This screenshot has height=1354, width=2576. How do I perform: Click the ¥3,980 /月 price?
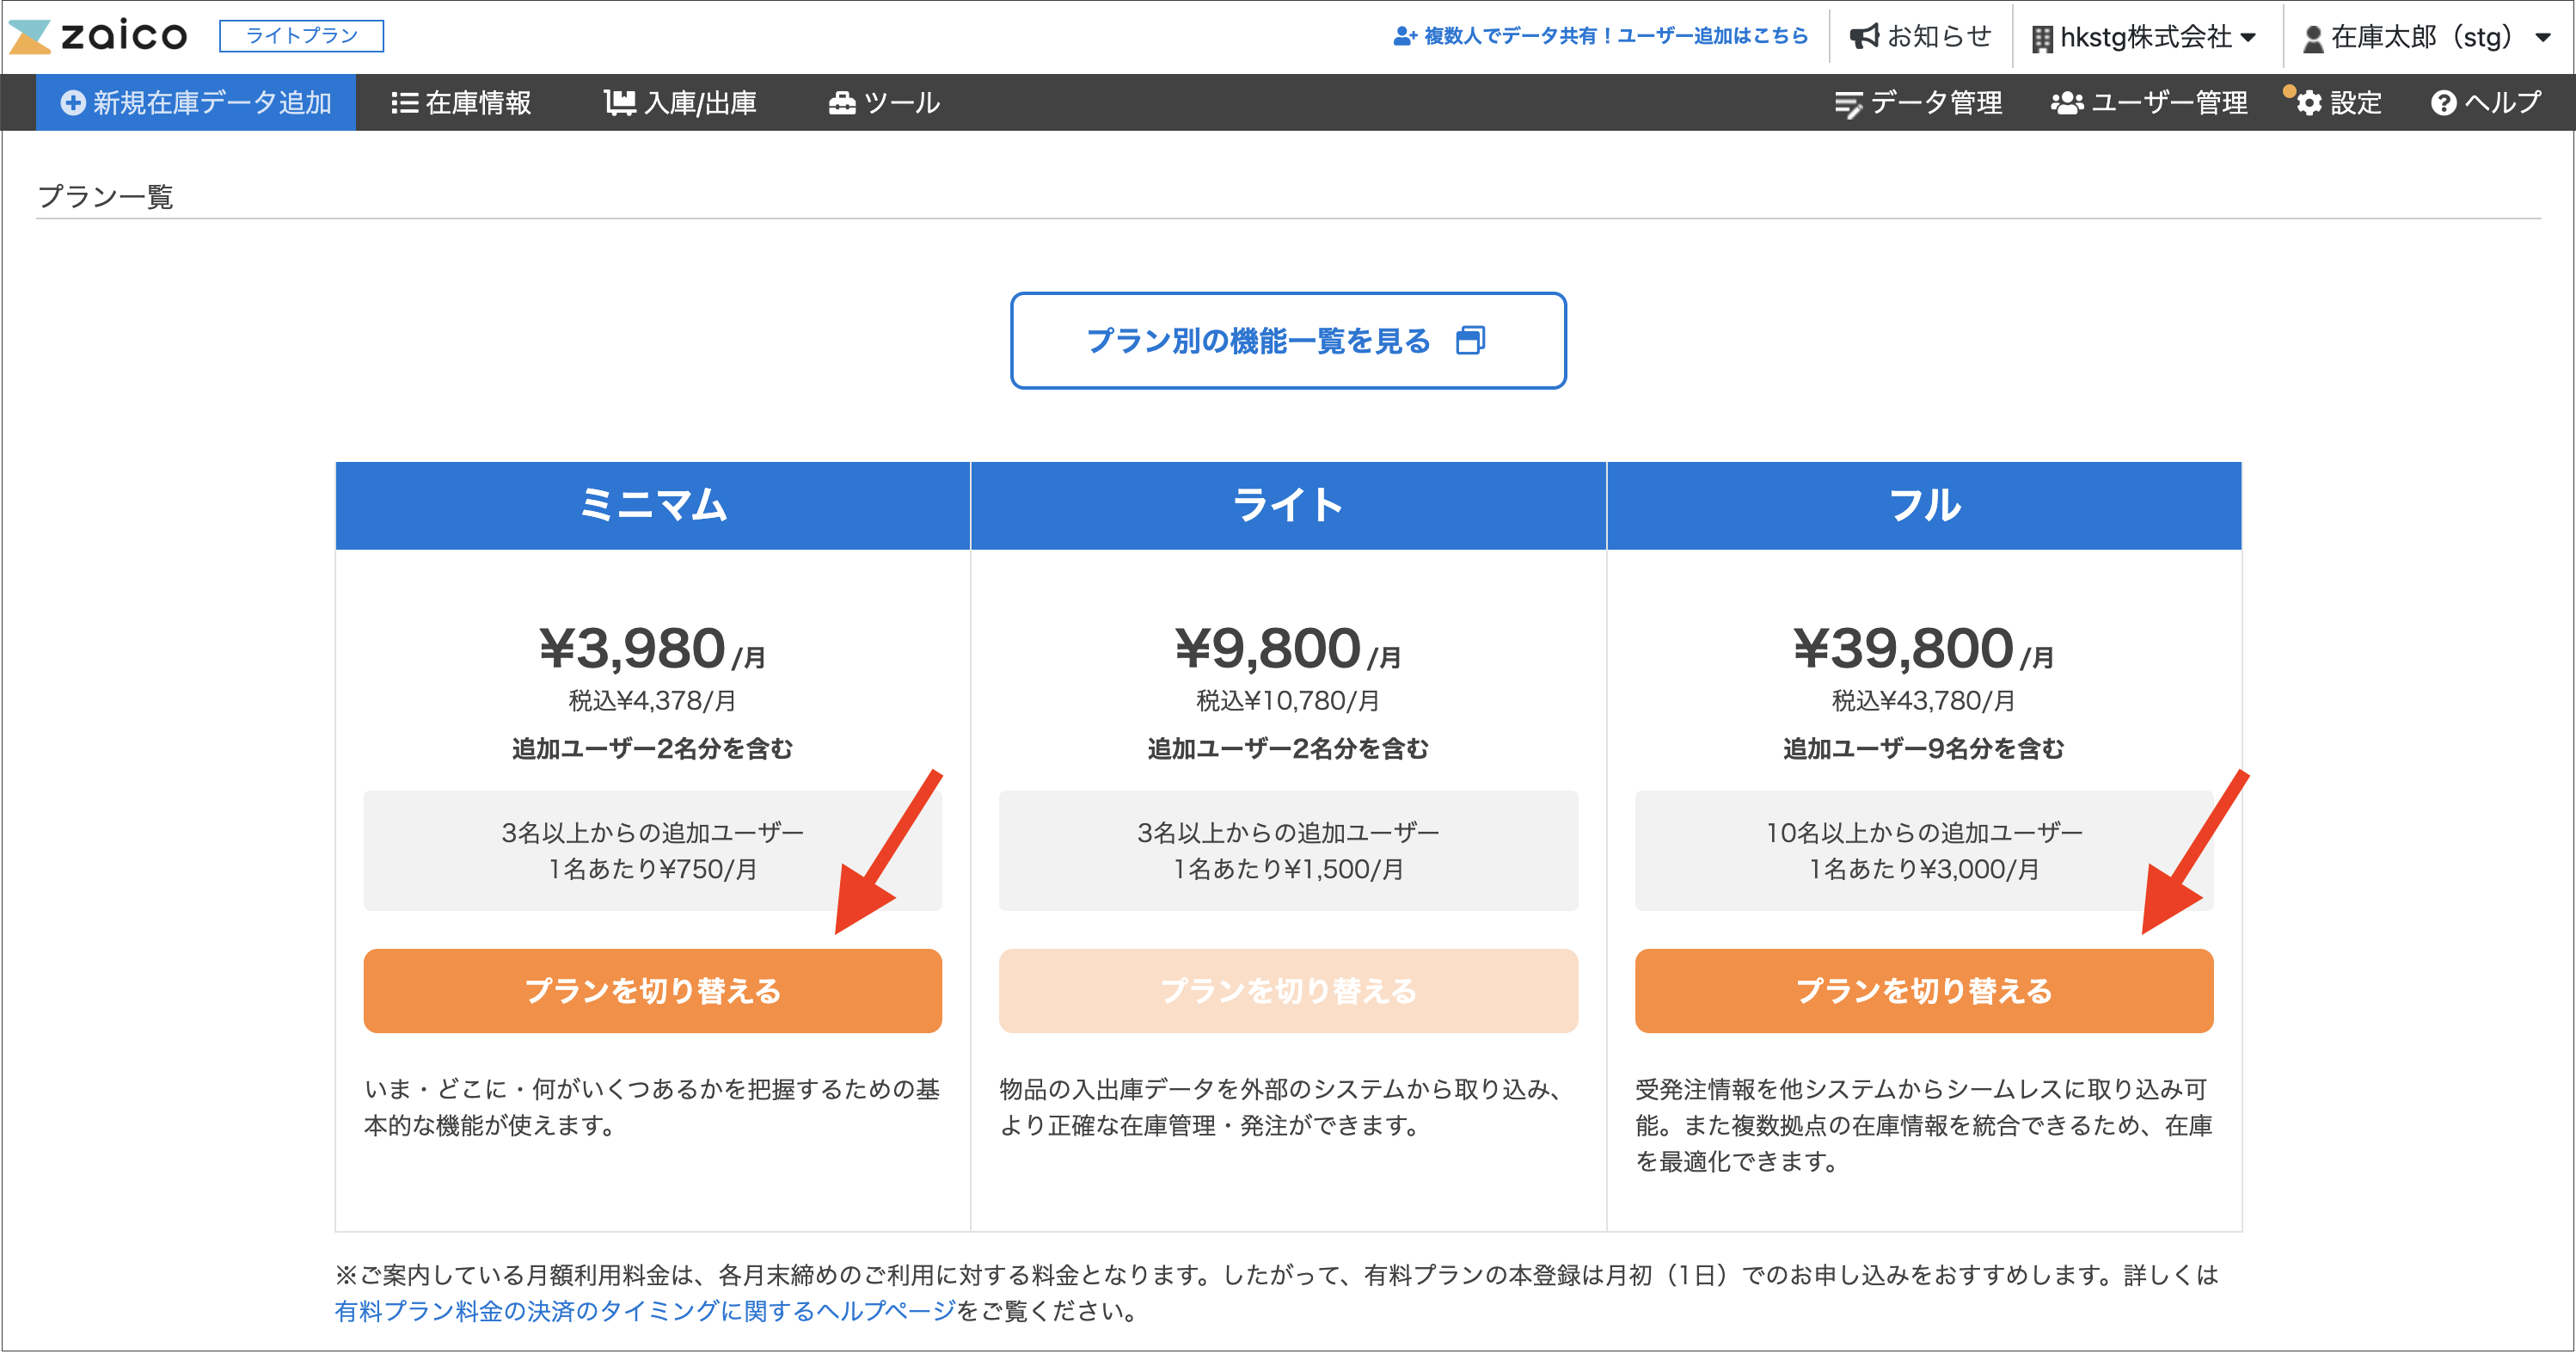[653, 649]
